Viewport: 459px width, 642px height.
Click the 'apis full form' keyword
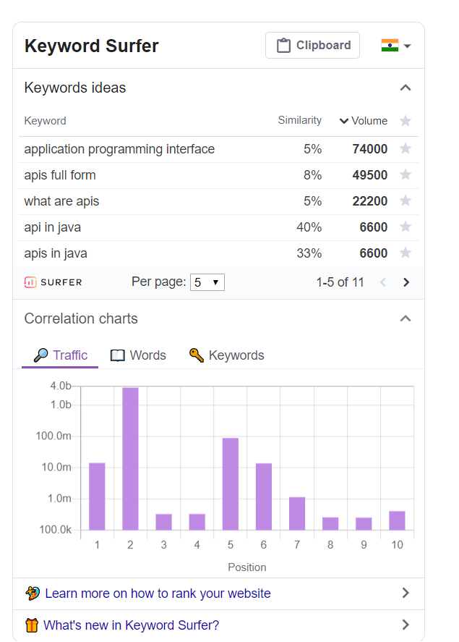60,175
